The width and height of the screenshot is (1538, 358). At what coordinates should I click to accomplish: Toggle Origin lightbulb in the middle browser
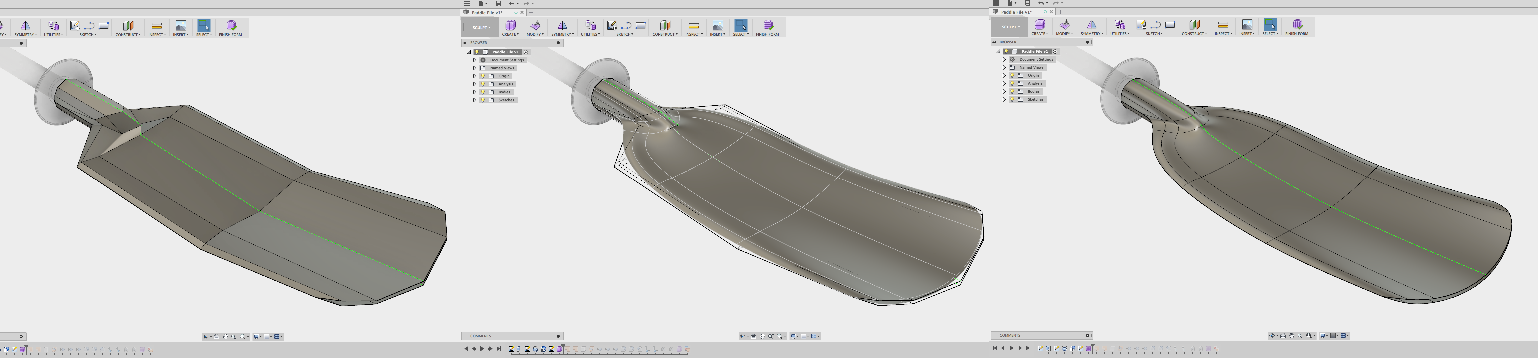(x=483, y=76)
